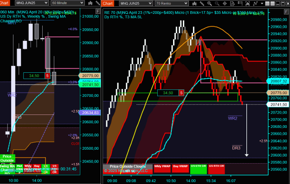Screen dimensions: 290x184
Task: Toggle Price Outside Clouds indicator in Renko chart
Action: click(128, 166)
